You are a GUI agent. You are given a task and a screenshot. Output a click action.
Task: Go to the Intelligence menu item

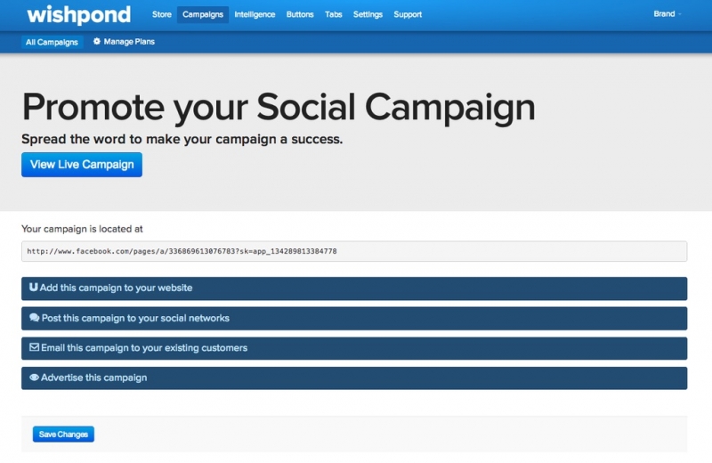coord(255,14)
